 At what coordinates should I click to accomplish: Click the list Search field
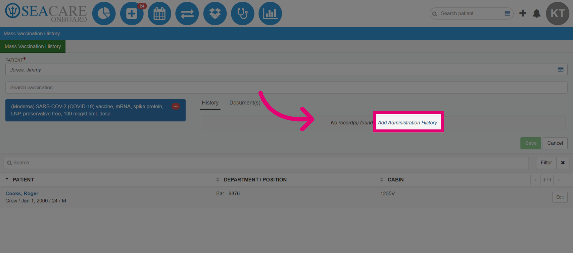coord(266,163)
